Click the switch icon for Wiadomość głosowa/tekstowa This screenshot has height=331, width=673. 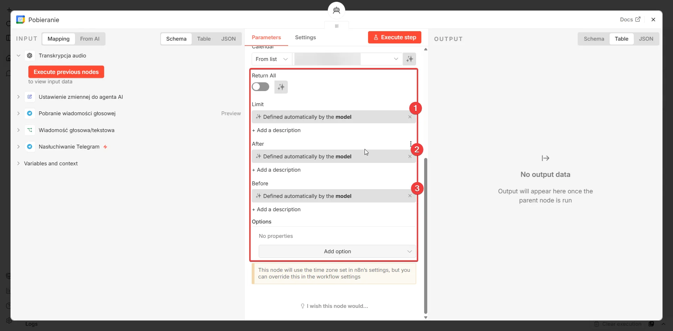(30, 130)
